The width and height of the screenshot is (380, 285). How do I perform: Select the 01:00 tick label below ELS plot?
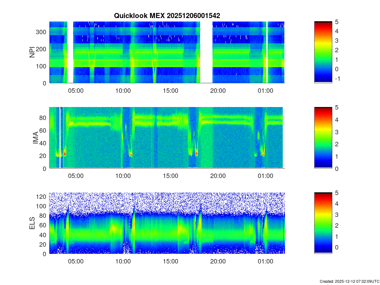[x=265, y=261]
